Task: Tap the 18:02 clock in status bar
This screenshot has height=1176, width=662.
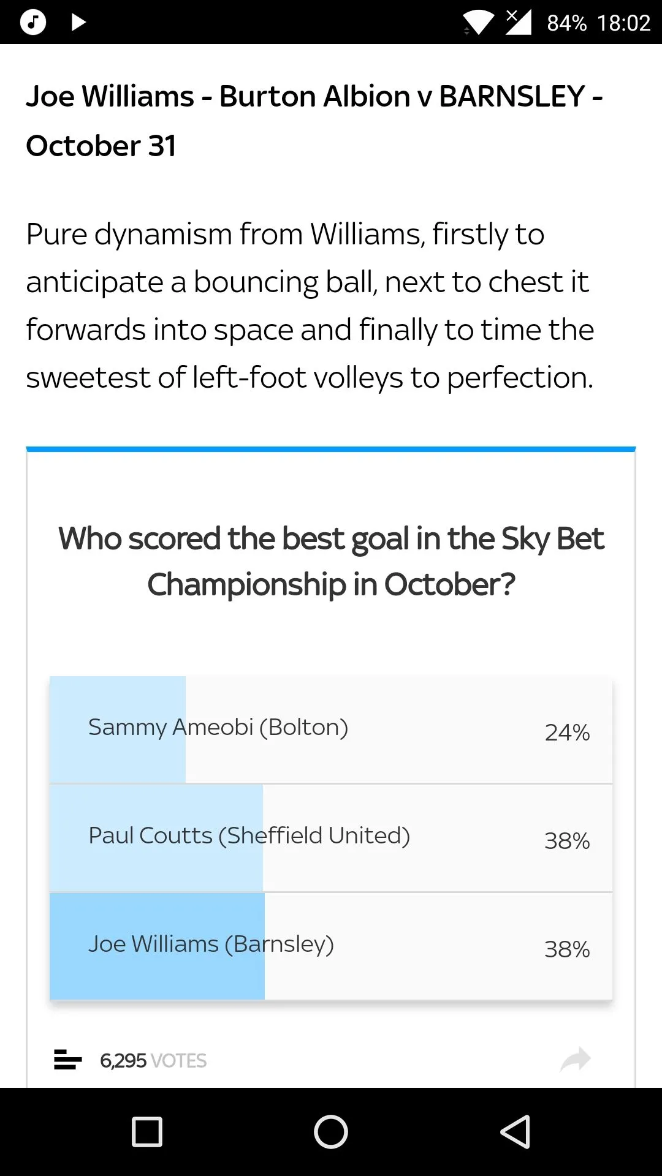Action: click(x=623, y=23)
